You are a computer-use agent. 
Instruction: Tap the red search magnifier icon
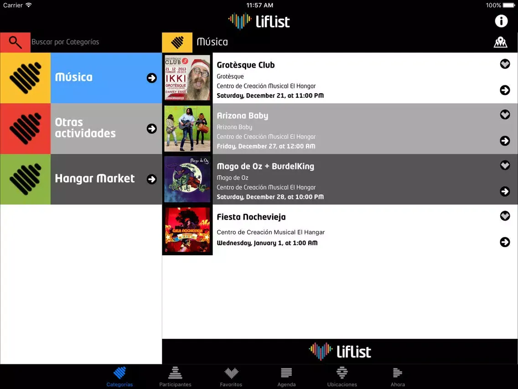click(x=15, y=42)
